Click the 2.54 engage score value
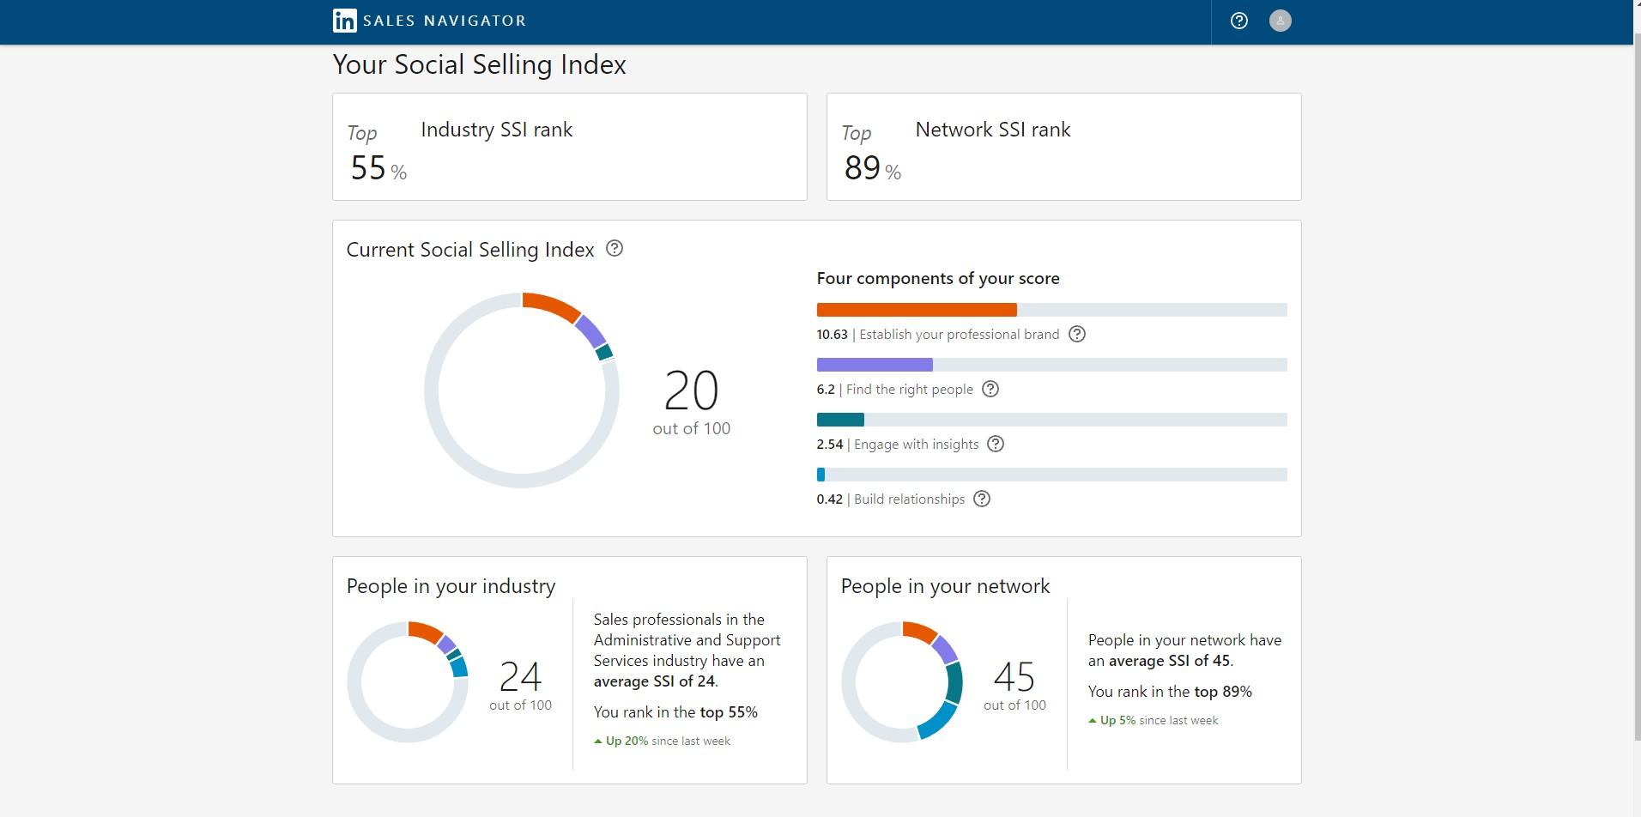This screenshot has width=1641, height=817. pyautogui.click(x=830, y=445)
